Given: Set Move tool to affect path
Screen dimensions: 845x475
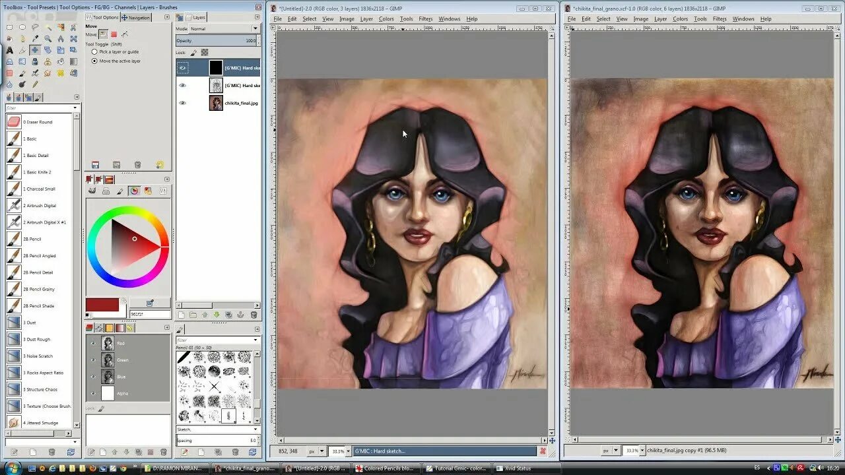Looking at the screenshot, I should tap(125, 34).
